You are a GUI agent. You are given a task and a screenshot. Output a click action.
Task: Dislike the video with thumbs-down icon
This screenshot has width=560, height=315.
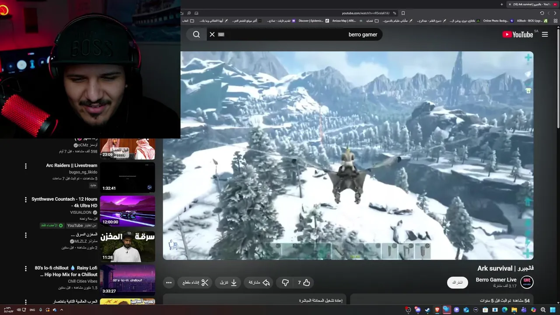point(285,283)
